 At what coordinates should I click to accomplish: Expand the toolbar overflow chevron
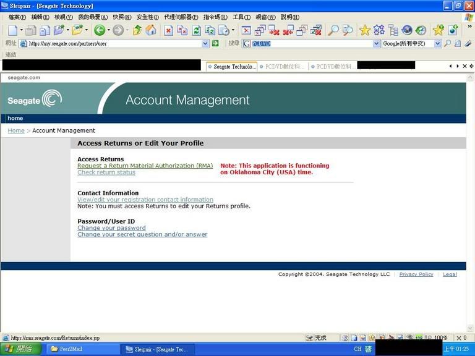click(x=469, y=27)
